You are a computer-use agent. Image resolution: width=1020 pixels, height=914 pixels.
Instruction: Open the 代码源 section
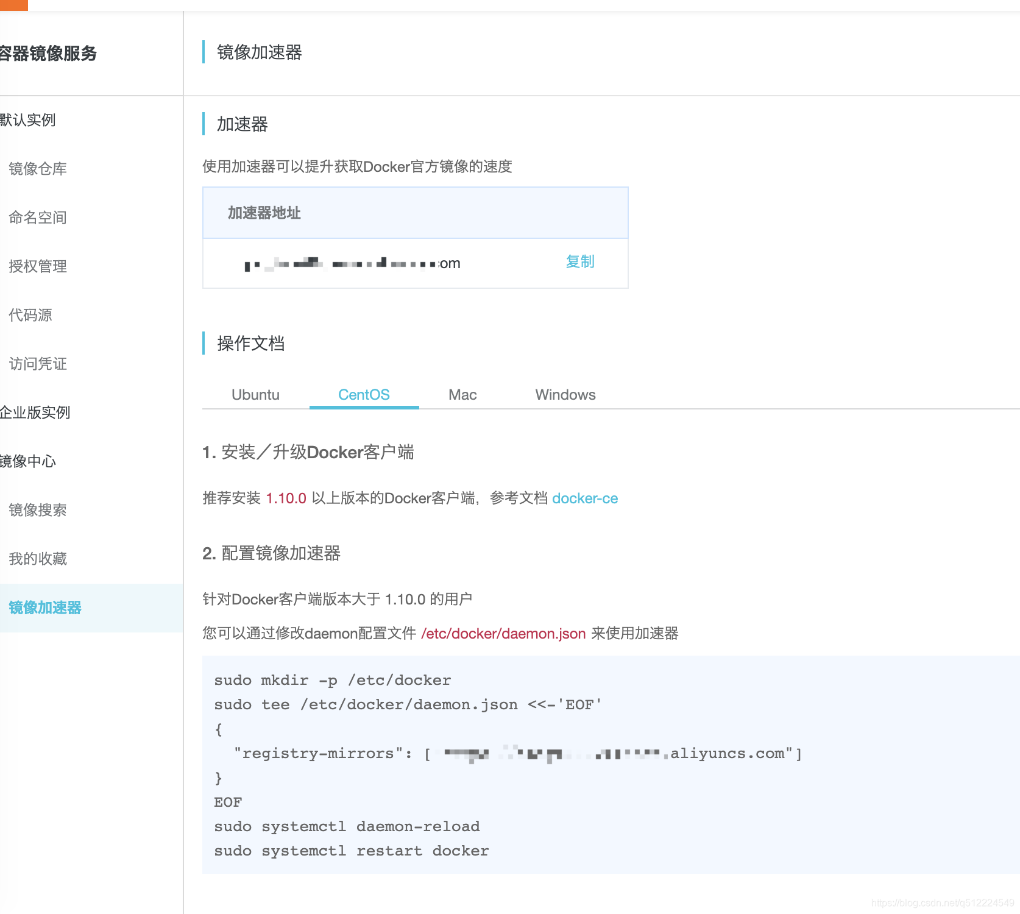pos(30,314)
